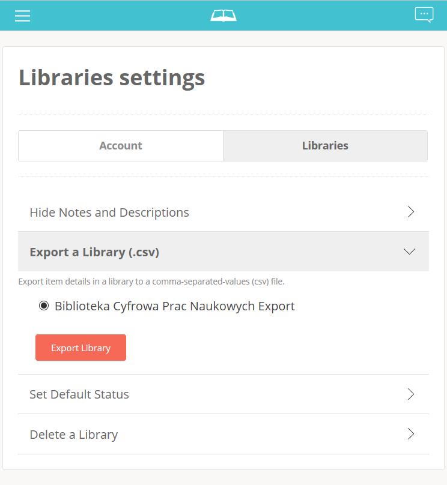Click the arrow beside Hide Notes and Descriptions

410,212
